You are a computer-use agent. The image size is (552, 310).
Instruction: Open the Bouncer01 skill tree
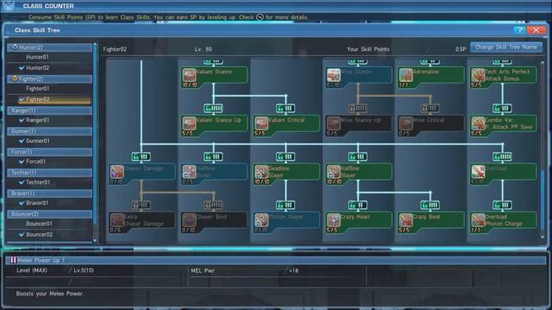(x=39, y=224)
